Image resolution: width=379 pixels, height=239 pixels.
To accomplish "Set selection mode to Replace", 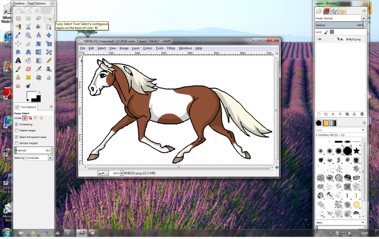I will pos(25,118).
